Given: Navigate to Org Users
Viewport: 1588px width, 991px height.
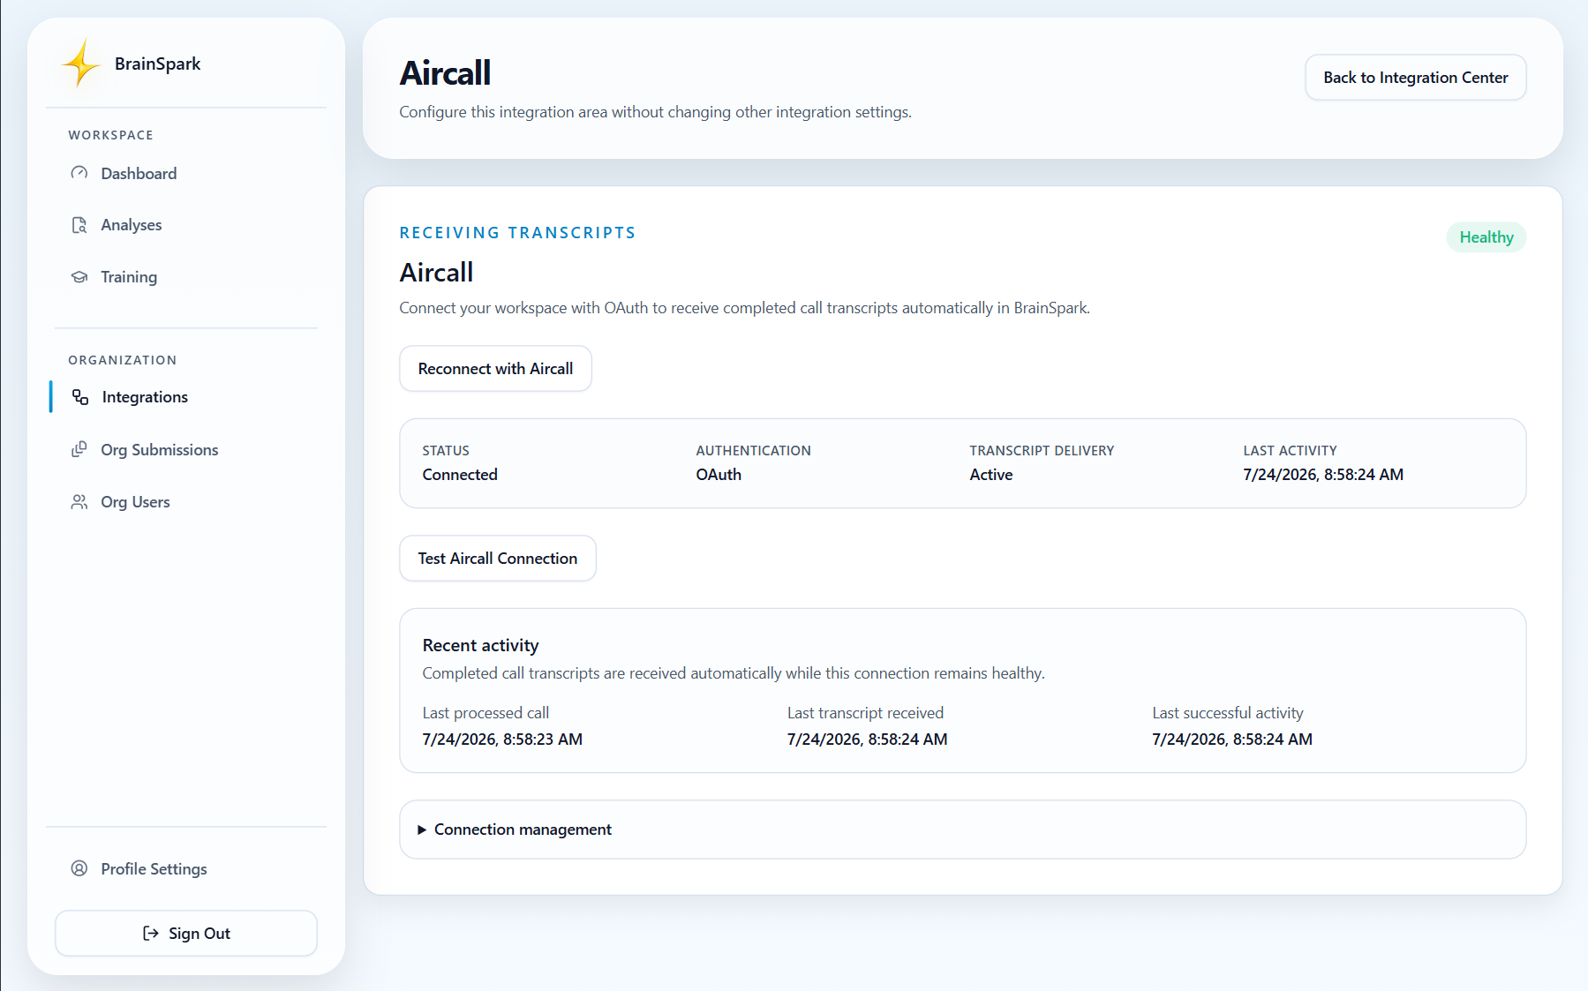Looking at the screenshot, I should tap(186, 502).
